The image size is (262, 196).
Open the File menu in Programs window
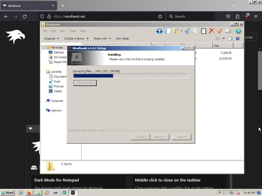coord(45,31)
